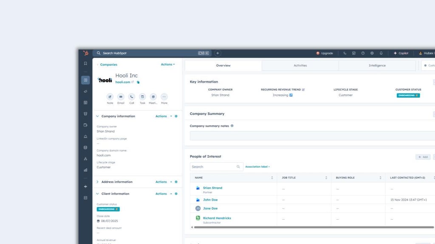Open the Service bell sidebar icon
Image resolution: width=435 pixels, height=244 pixels.
click(x=85, y=136)
